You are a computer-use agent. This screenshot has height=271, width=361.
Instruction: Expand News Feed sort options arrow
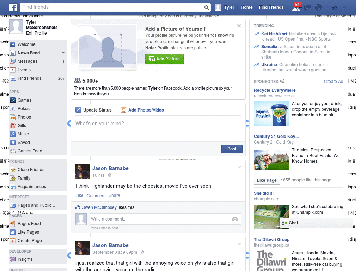tap(63, 53)
